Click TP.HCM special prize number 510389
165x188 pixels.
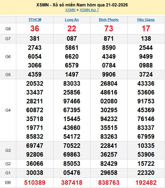click(x=35, y=183)
